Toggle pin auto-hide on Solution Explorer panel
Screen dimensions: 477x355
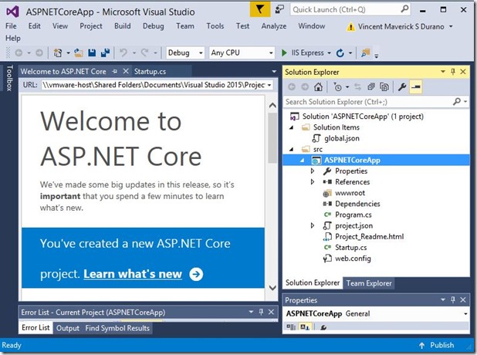coord(453,72)
